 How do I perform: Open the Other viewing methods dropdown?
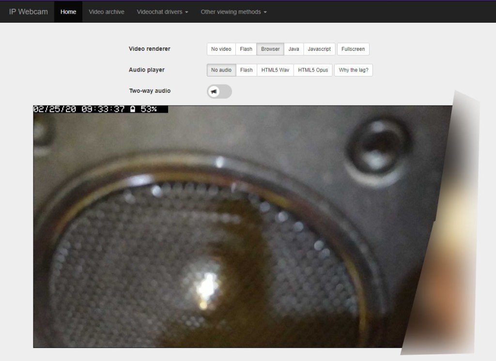pyautogui.click(x=233, y=12)
